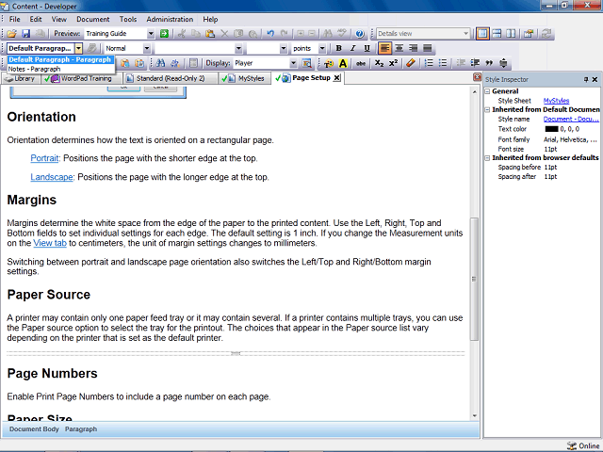The height and width of the screenshot is (452, 603).
Task: Choose Default Paragraph - Paragraph style option
Action: coord(60,59)
